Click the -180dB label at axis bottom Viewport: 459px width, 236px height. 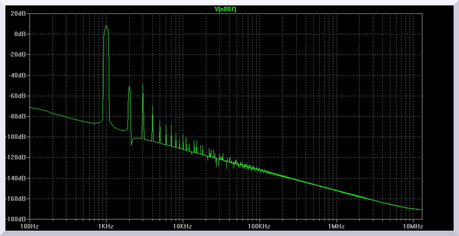point(17,219)
